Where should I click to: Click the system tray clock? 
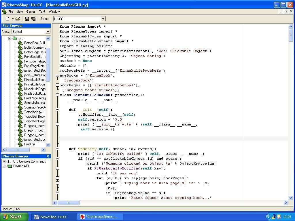pyautogui.click(x=287, y=217)
